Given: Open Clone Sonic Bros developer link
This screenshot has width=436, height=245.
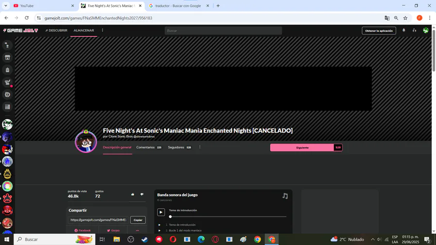Looking at the screenshot, I should click(121, 137).
